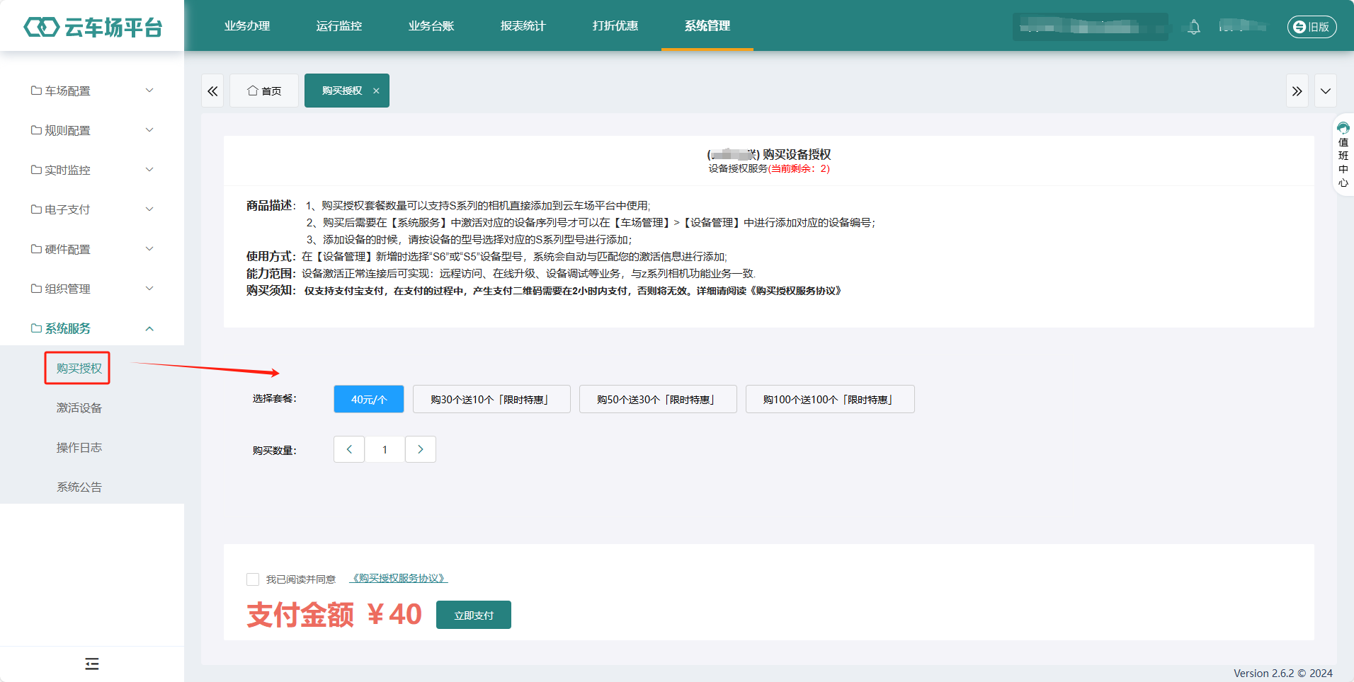
Task: Select 40元/个 package
Action: click(369, 399)
